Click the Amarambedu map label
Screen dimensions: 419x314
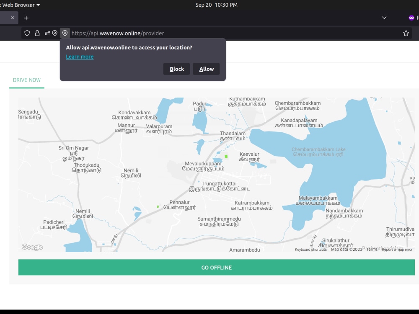[245, 250]
